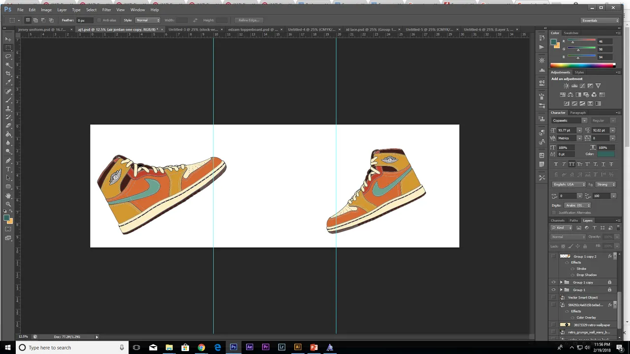The image size is (630, 354).
Task: Toggle the layer filter switch
Action: [x=618, y=228]
